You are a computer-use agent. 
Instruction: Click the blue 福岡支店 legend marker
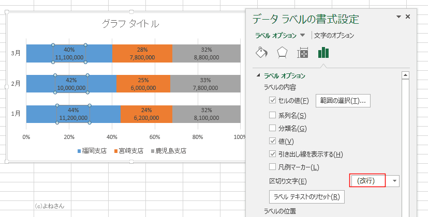[79, 151]
